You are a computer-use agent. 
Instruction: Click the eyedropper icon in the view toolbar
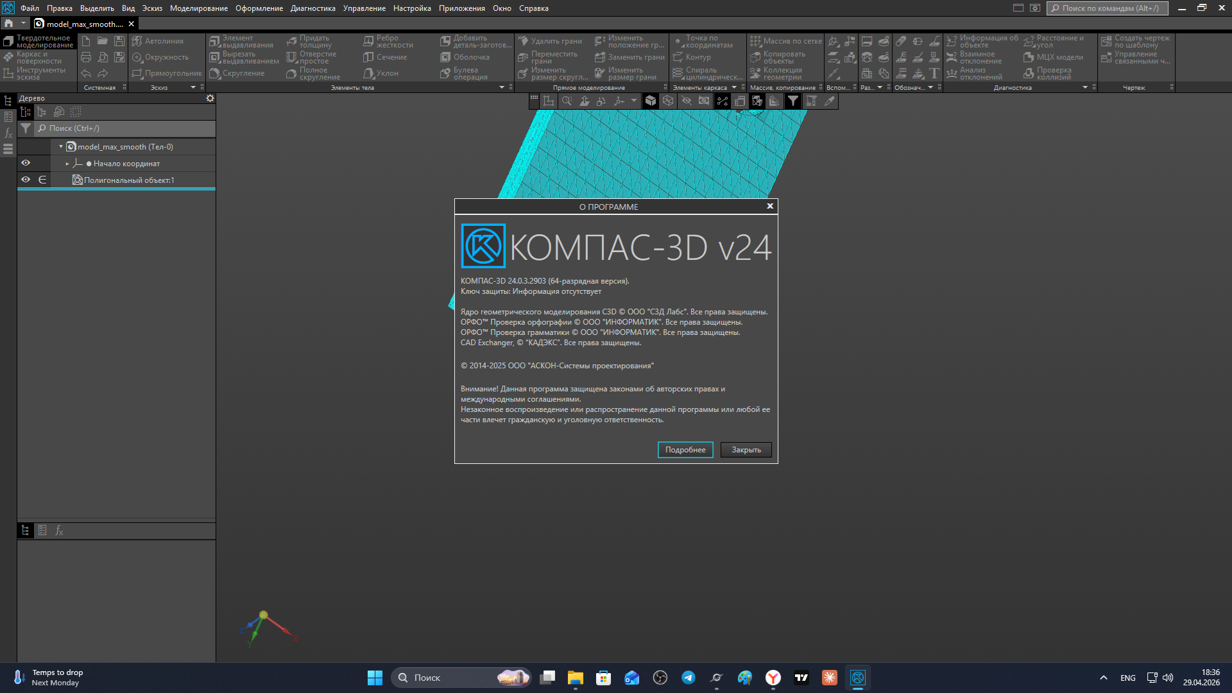tap(830, 101)
